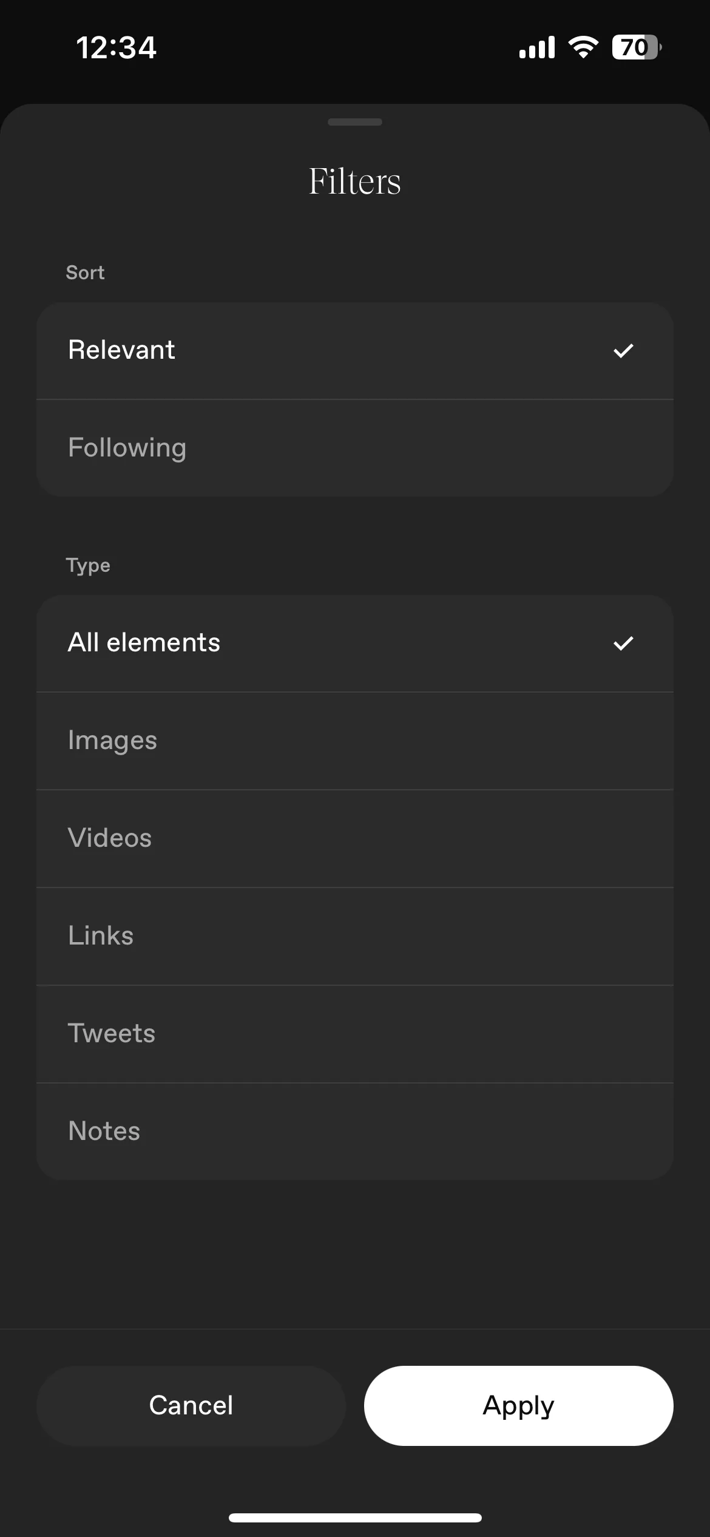The width and height of the screenshot is (710, 1537).
Task: Filter results by Notes
Action: pyautogui.click(x=355, y=1132)
